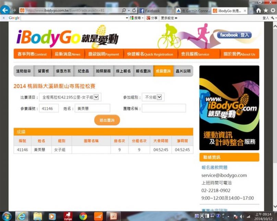277x221 pixels.
Task: Expand the 比賽項目 race category dropdown
Action: pyautogui.click(x=96, y=97)
